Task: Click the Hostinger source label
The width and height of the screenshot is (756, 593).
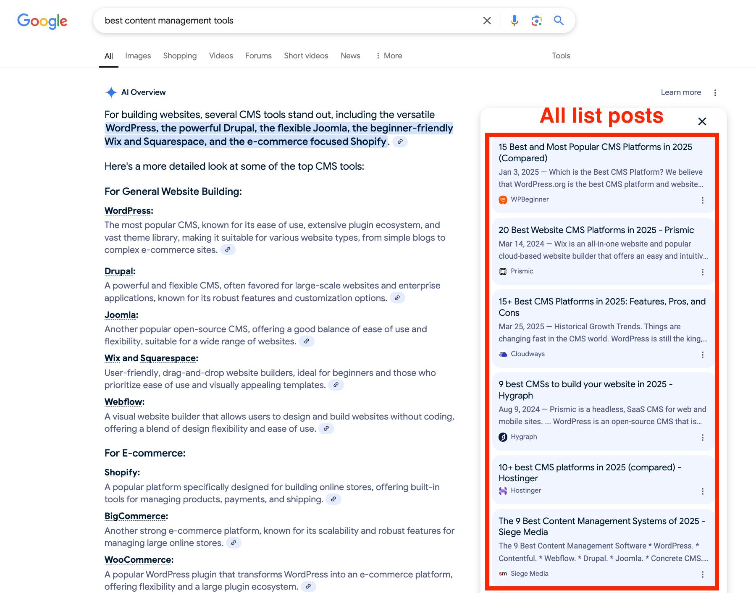Action: (x=526, y=491)
